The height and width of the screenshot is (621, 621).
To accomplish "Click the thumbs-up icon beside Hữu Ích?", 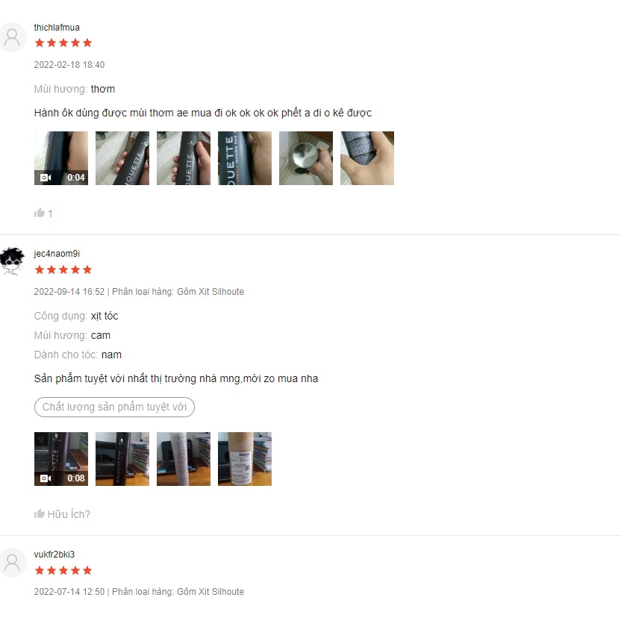I will pyautogui.click(x=40, y=514).
